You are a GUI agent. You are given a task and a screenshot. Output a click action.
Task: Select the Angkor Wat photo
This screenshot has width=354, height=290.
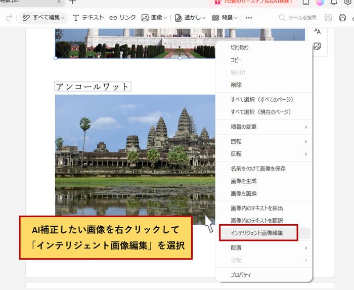(135, 159)
